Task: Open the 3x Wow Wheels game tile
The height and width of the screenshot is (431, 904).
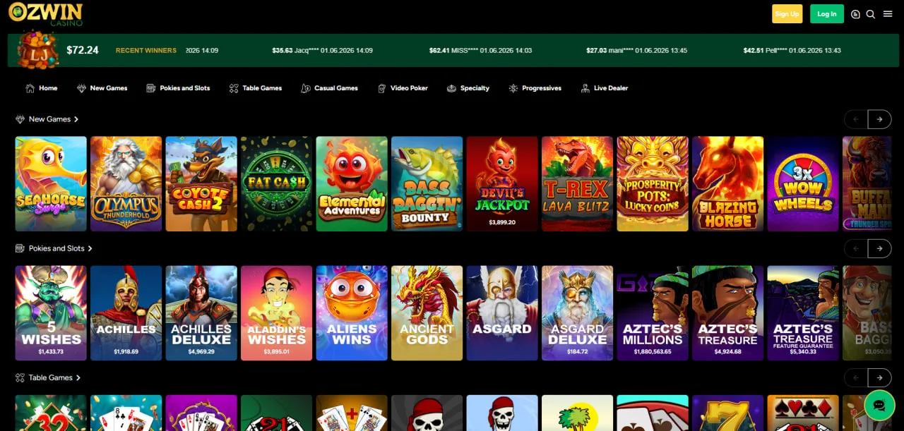Action: tap(803, 183)
